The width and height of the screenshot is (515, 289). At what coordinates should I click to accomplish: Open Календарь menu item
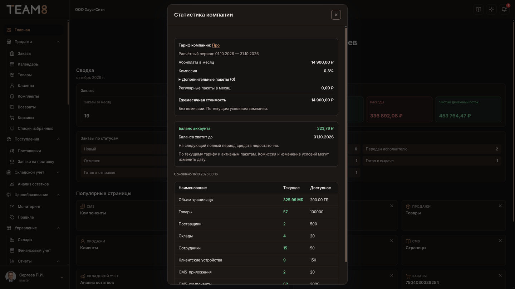pos(35,64)
